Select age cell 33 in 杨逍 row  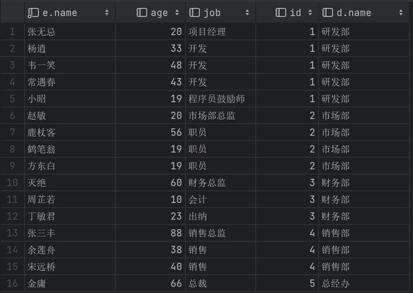[x=176, y=48]
